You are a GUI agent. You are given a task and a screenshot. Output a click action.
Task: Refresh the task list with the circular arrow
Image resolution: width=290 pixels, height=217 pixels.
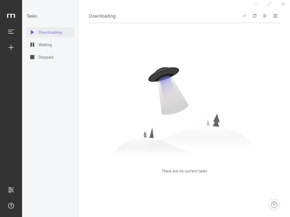point(254,16)
